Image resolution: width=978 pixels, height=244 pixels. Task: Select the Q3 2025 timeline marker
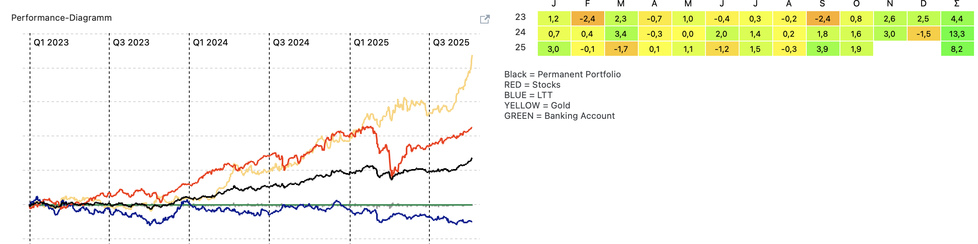click(451, 43)
